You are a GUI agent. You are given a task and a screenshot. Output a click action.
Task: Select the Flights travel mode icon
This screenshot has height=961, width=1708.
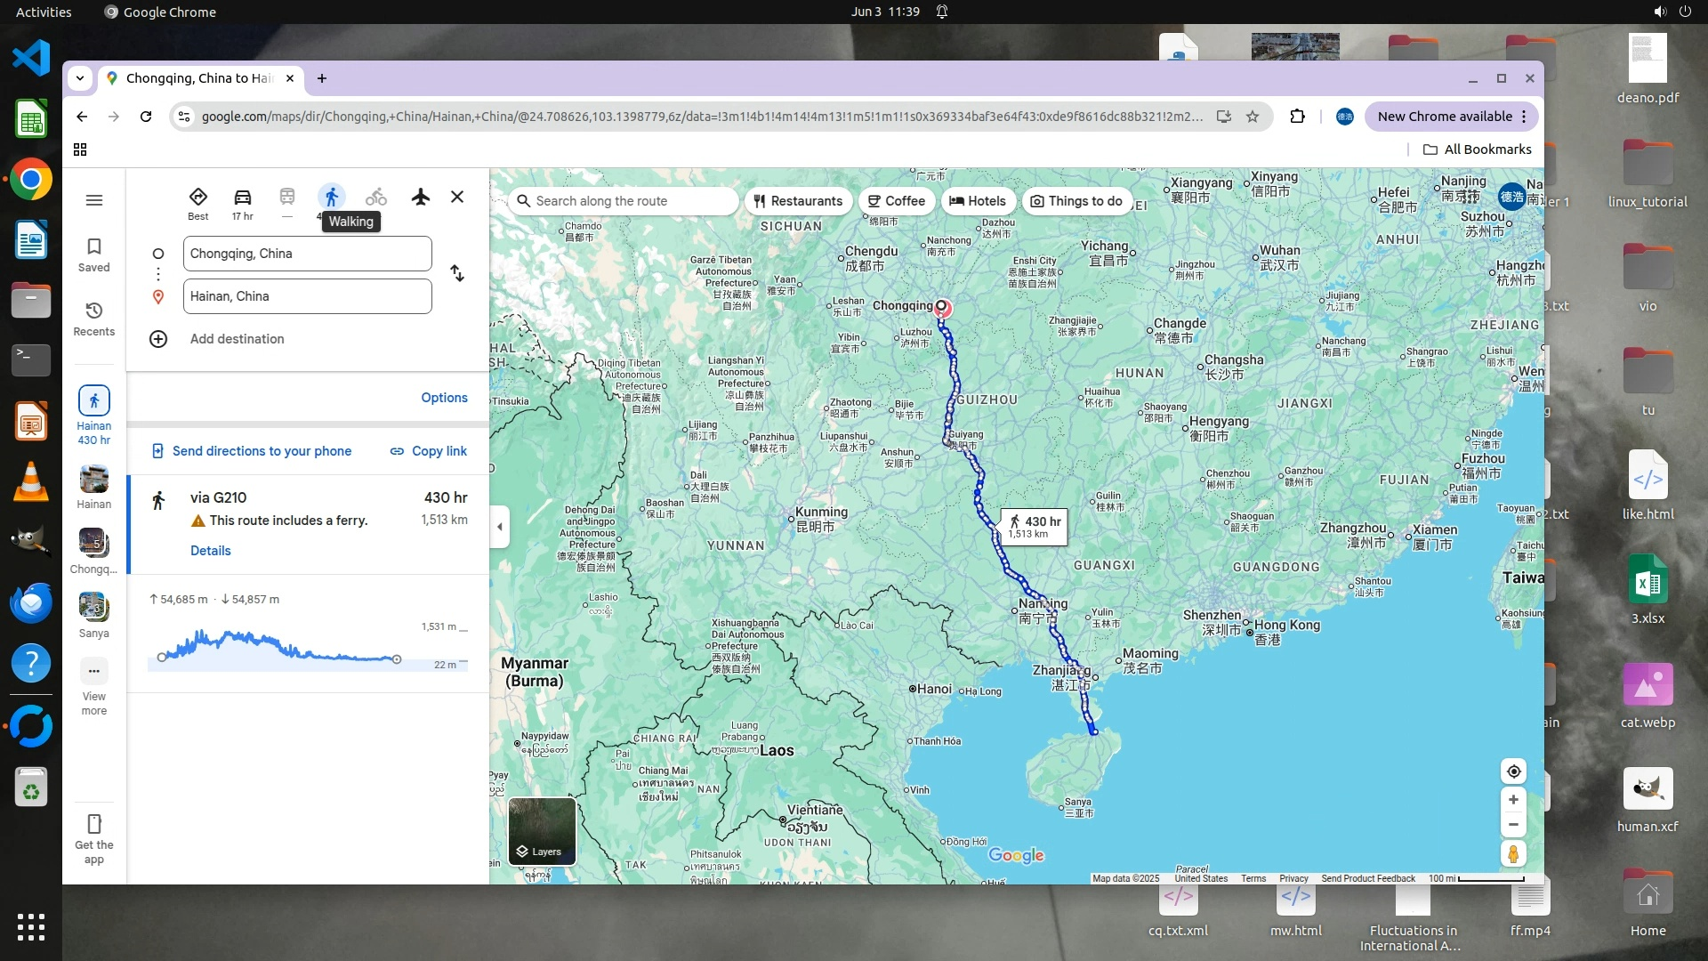pos(421,197)
